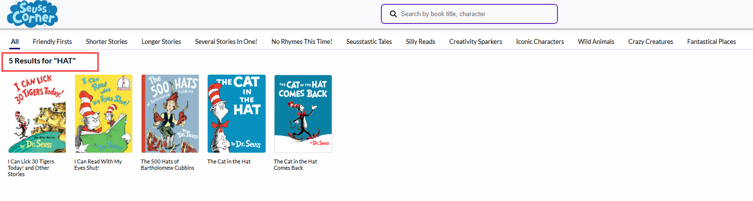The image size is (753, 201).
Task: Select the All category tab
Action: coord(15,42)
